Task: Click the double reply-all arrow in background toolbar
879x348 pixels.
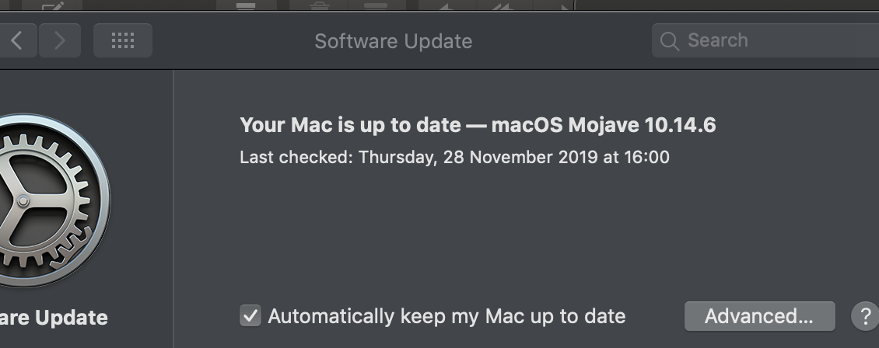Action: [500, 6]
